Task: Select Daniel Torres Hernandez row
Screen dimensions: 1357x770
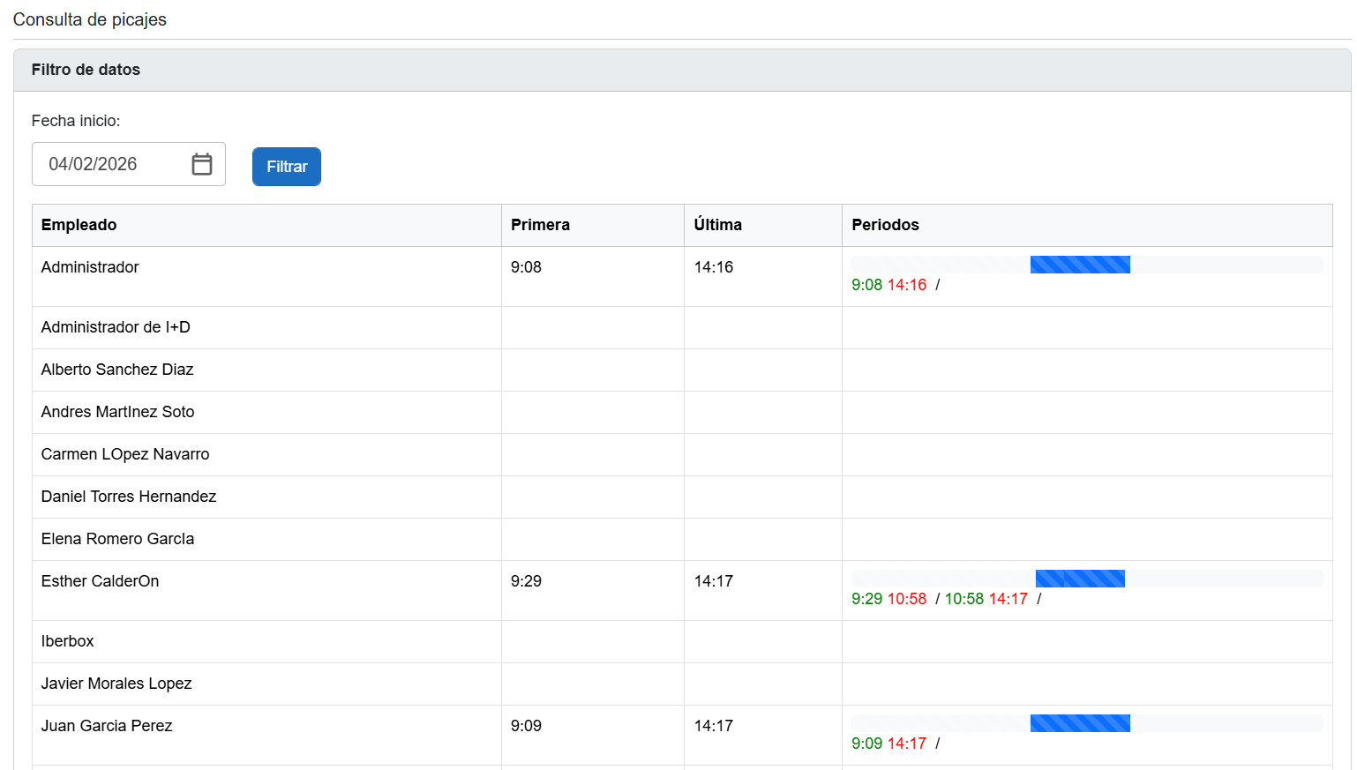Action: click(129, 497)
